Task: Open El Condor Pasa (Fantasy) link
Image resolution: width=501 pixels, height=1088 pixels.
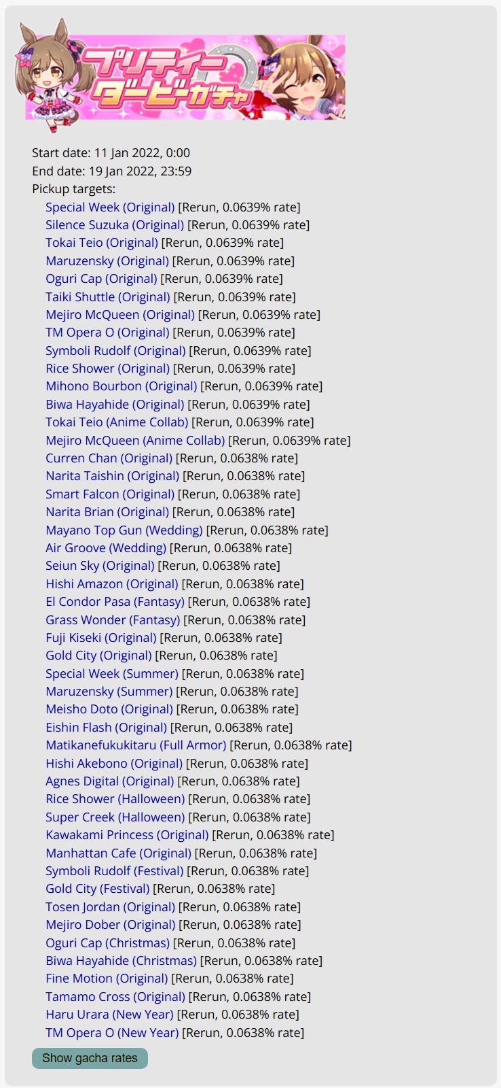Action: (x=115, y=602)
